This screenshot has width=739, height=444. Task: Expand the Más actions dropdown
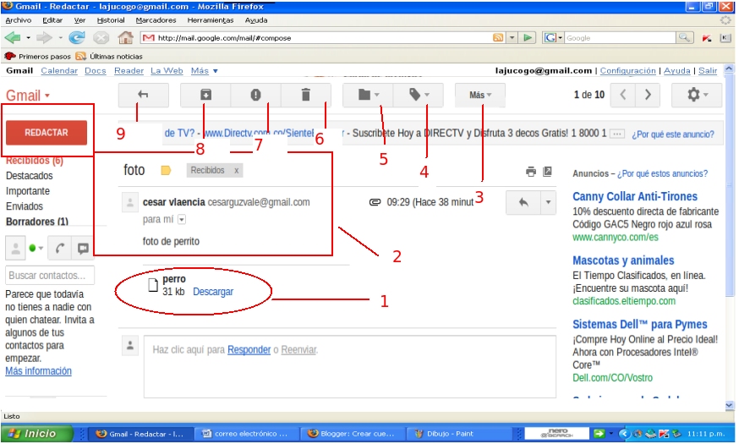(x=479, y=96)
